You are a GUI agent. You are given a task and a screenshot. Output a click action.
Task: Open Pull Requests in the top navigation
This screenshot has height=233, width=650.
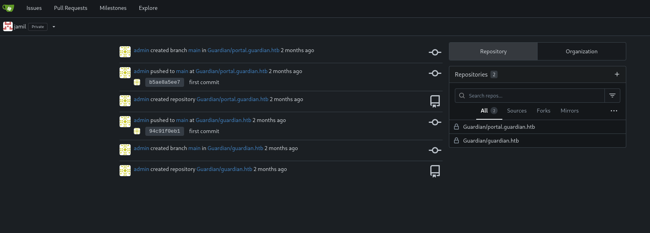pyautogui.click(x=70, y=8)
